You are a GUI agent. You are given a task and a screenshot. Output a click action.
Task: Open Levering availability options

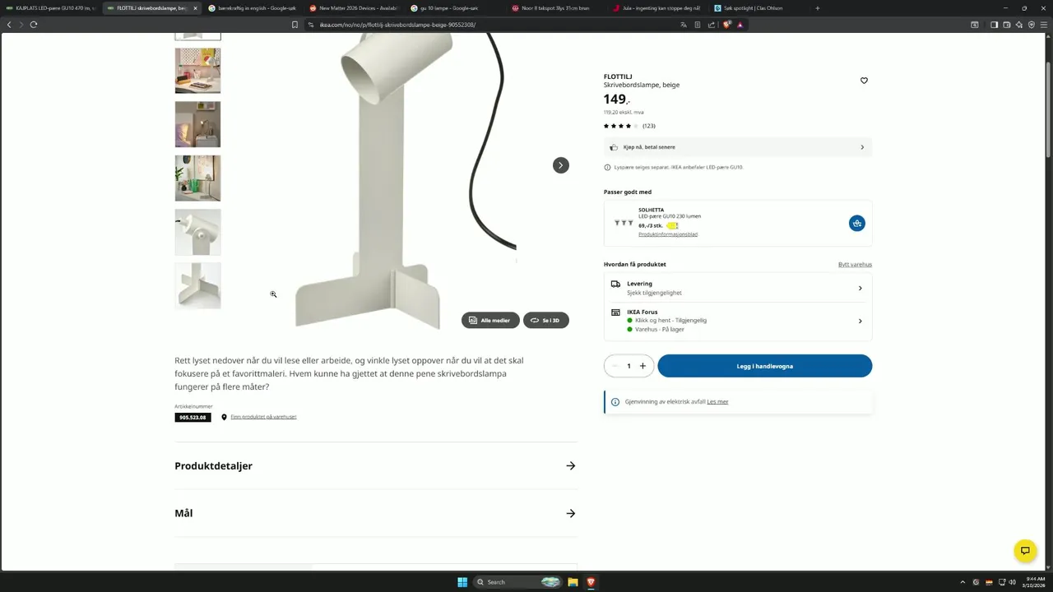[738, 288]
